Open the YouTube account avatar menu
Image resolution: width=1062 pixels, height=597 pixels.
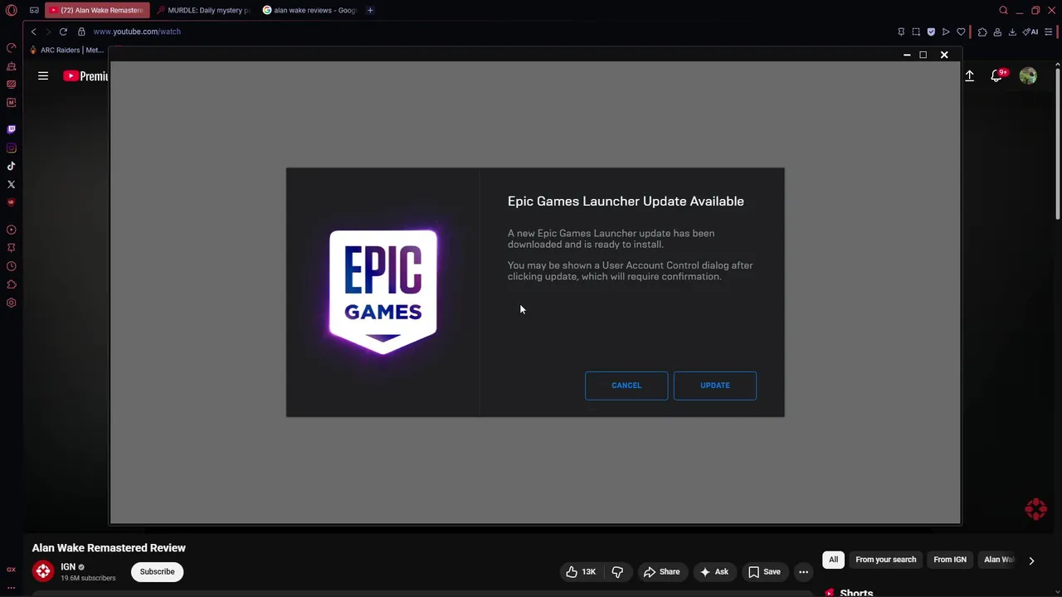tap(1028, 75)
